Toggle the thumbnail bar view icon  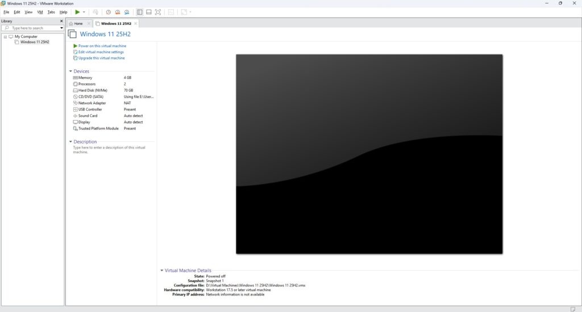[x=148, y=12]
